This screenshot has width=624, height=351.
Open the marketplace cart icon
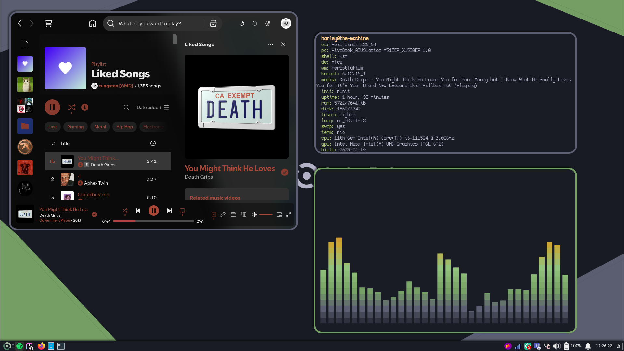(48, 23)
